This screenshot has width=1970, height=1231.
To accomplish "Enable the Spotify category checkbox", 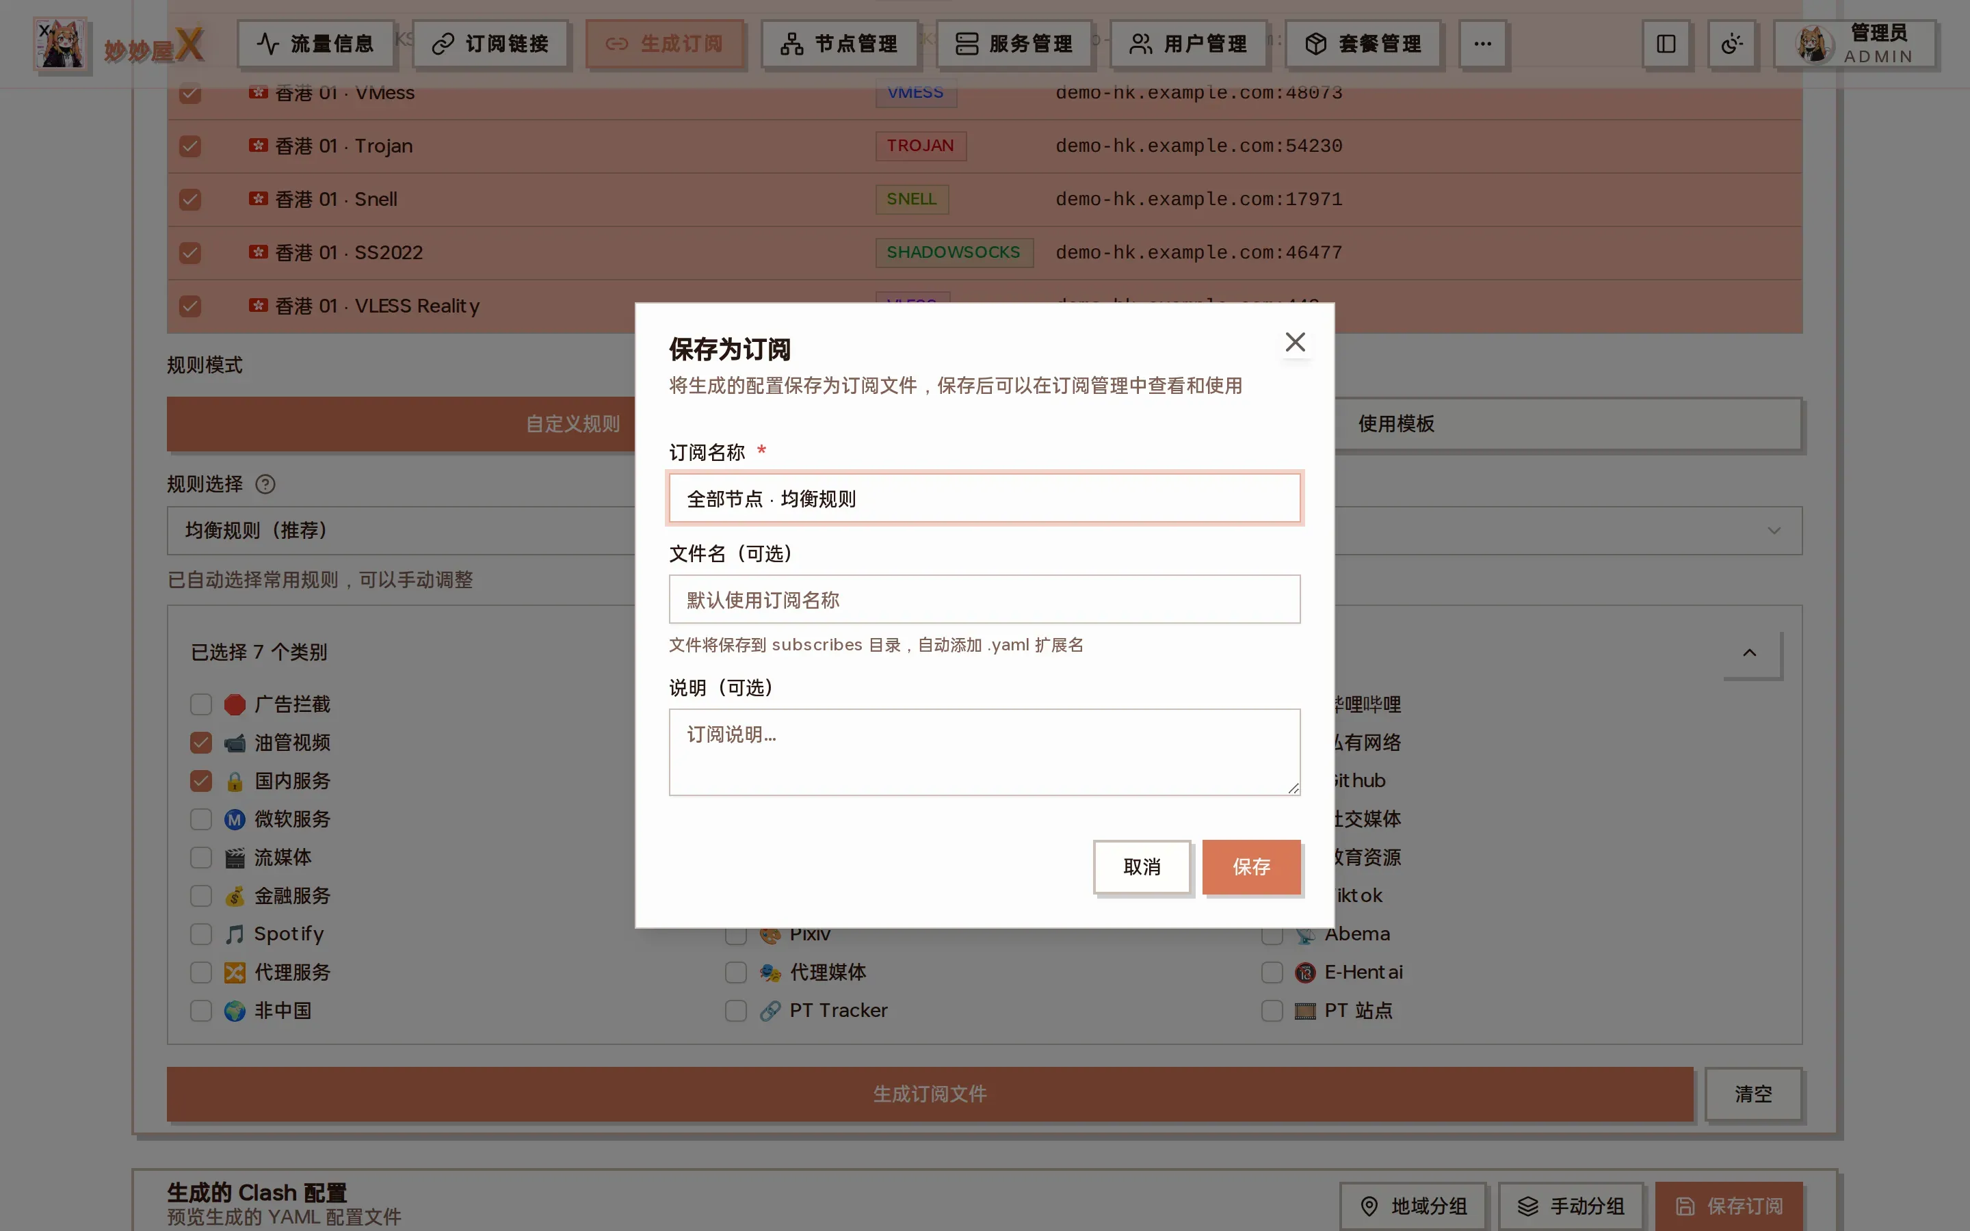I will click(201, 934).
